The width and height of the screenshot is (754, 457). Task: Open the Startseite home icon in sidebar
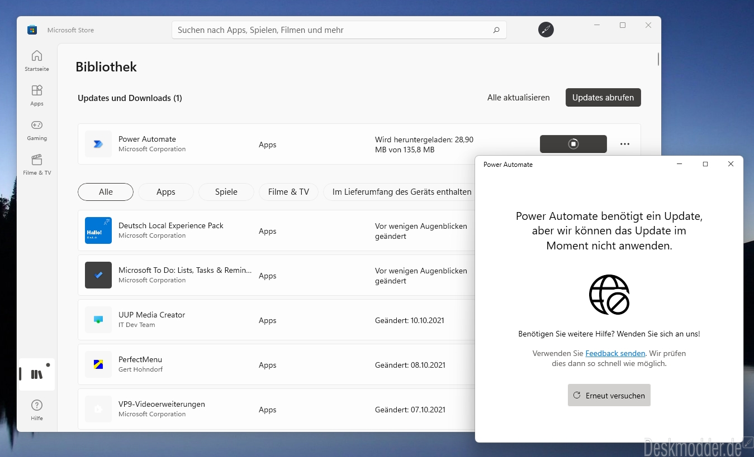(37, 61)
